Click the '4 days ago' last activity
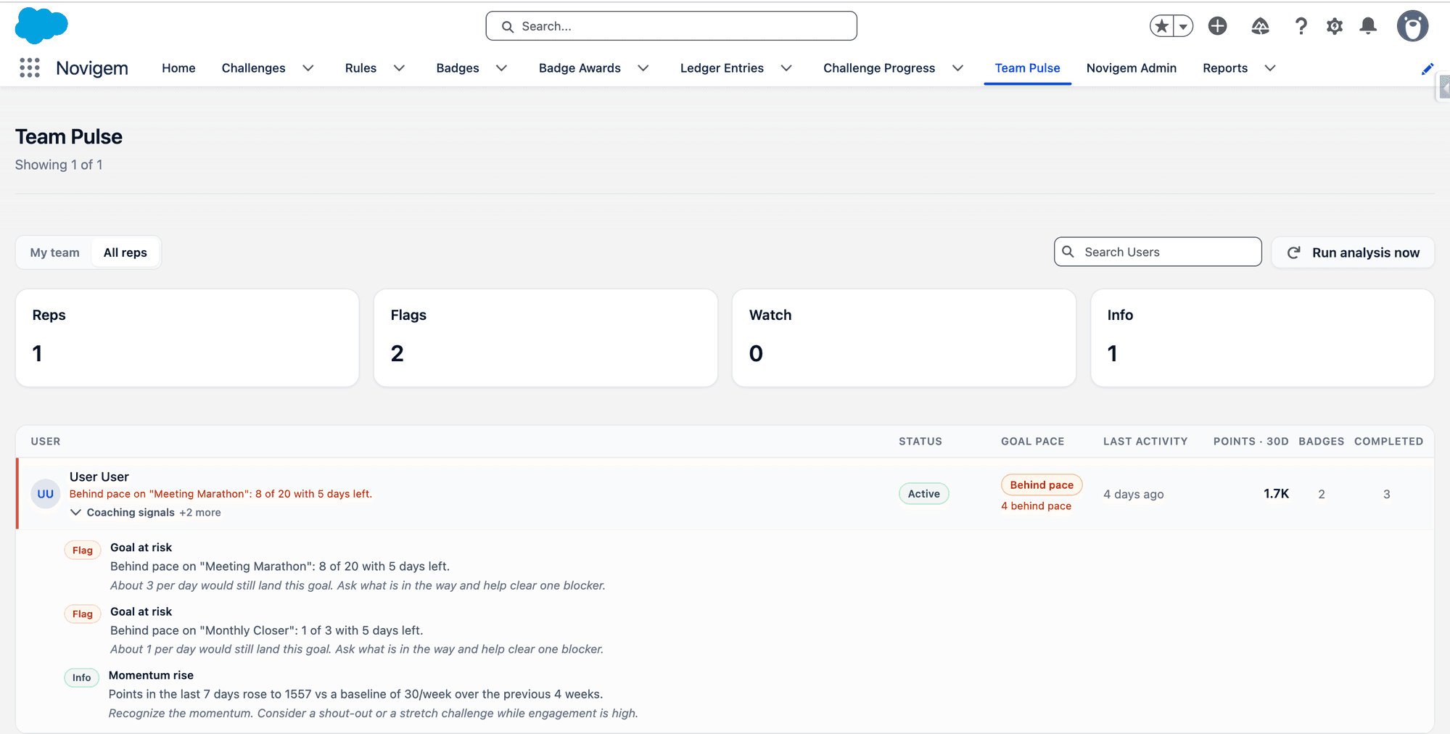The image size is (1450, 734). tap(1134, 494)
